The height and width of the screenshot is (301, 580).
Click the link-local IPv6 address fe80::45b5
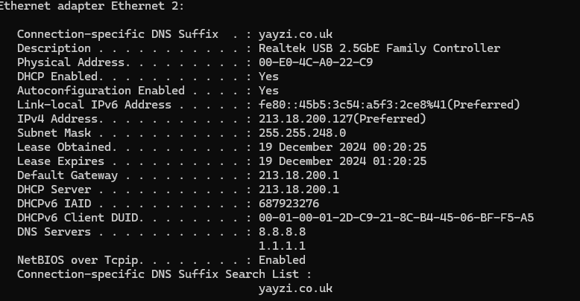point(389,105)
